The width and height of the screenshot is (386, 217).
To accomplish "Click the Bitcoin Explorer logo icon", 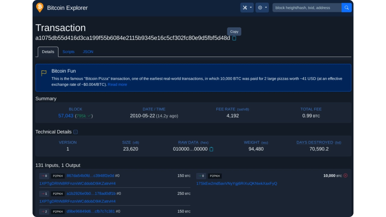I will [x=40, y=8].
